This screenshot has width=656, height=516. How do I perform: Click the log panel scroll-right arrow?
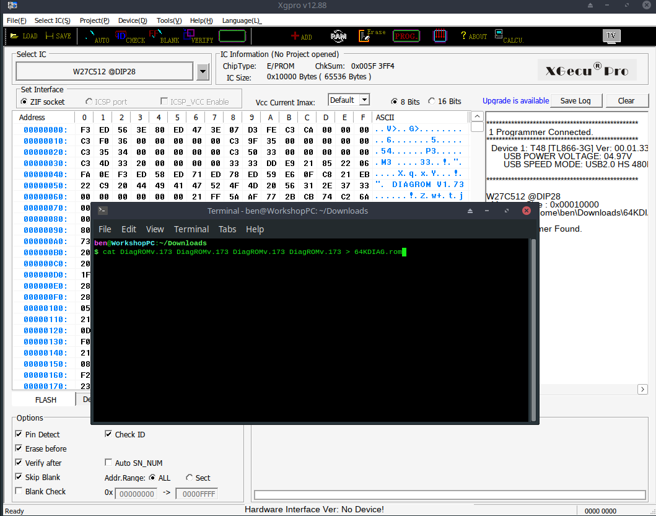tap(642, 390)
